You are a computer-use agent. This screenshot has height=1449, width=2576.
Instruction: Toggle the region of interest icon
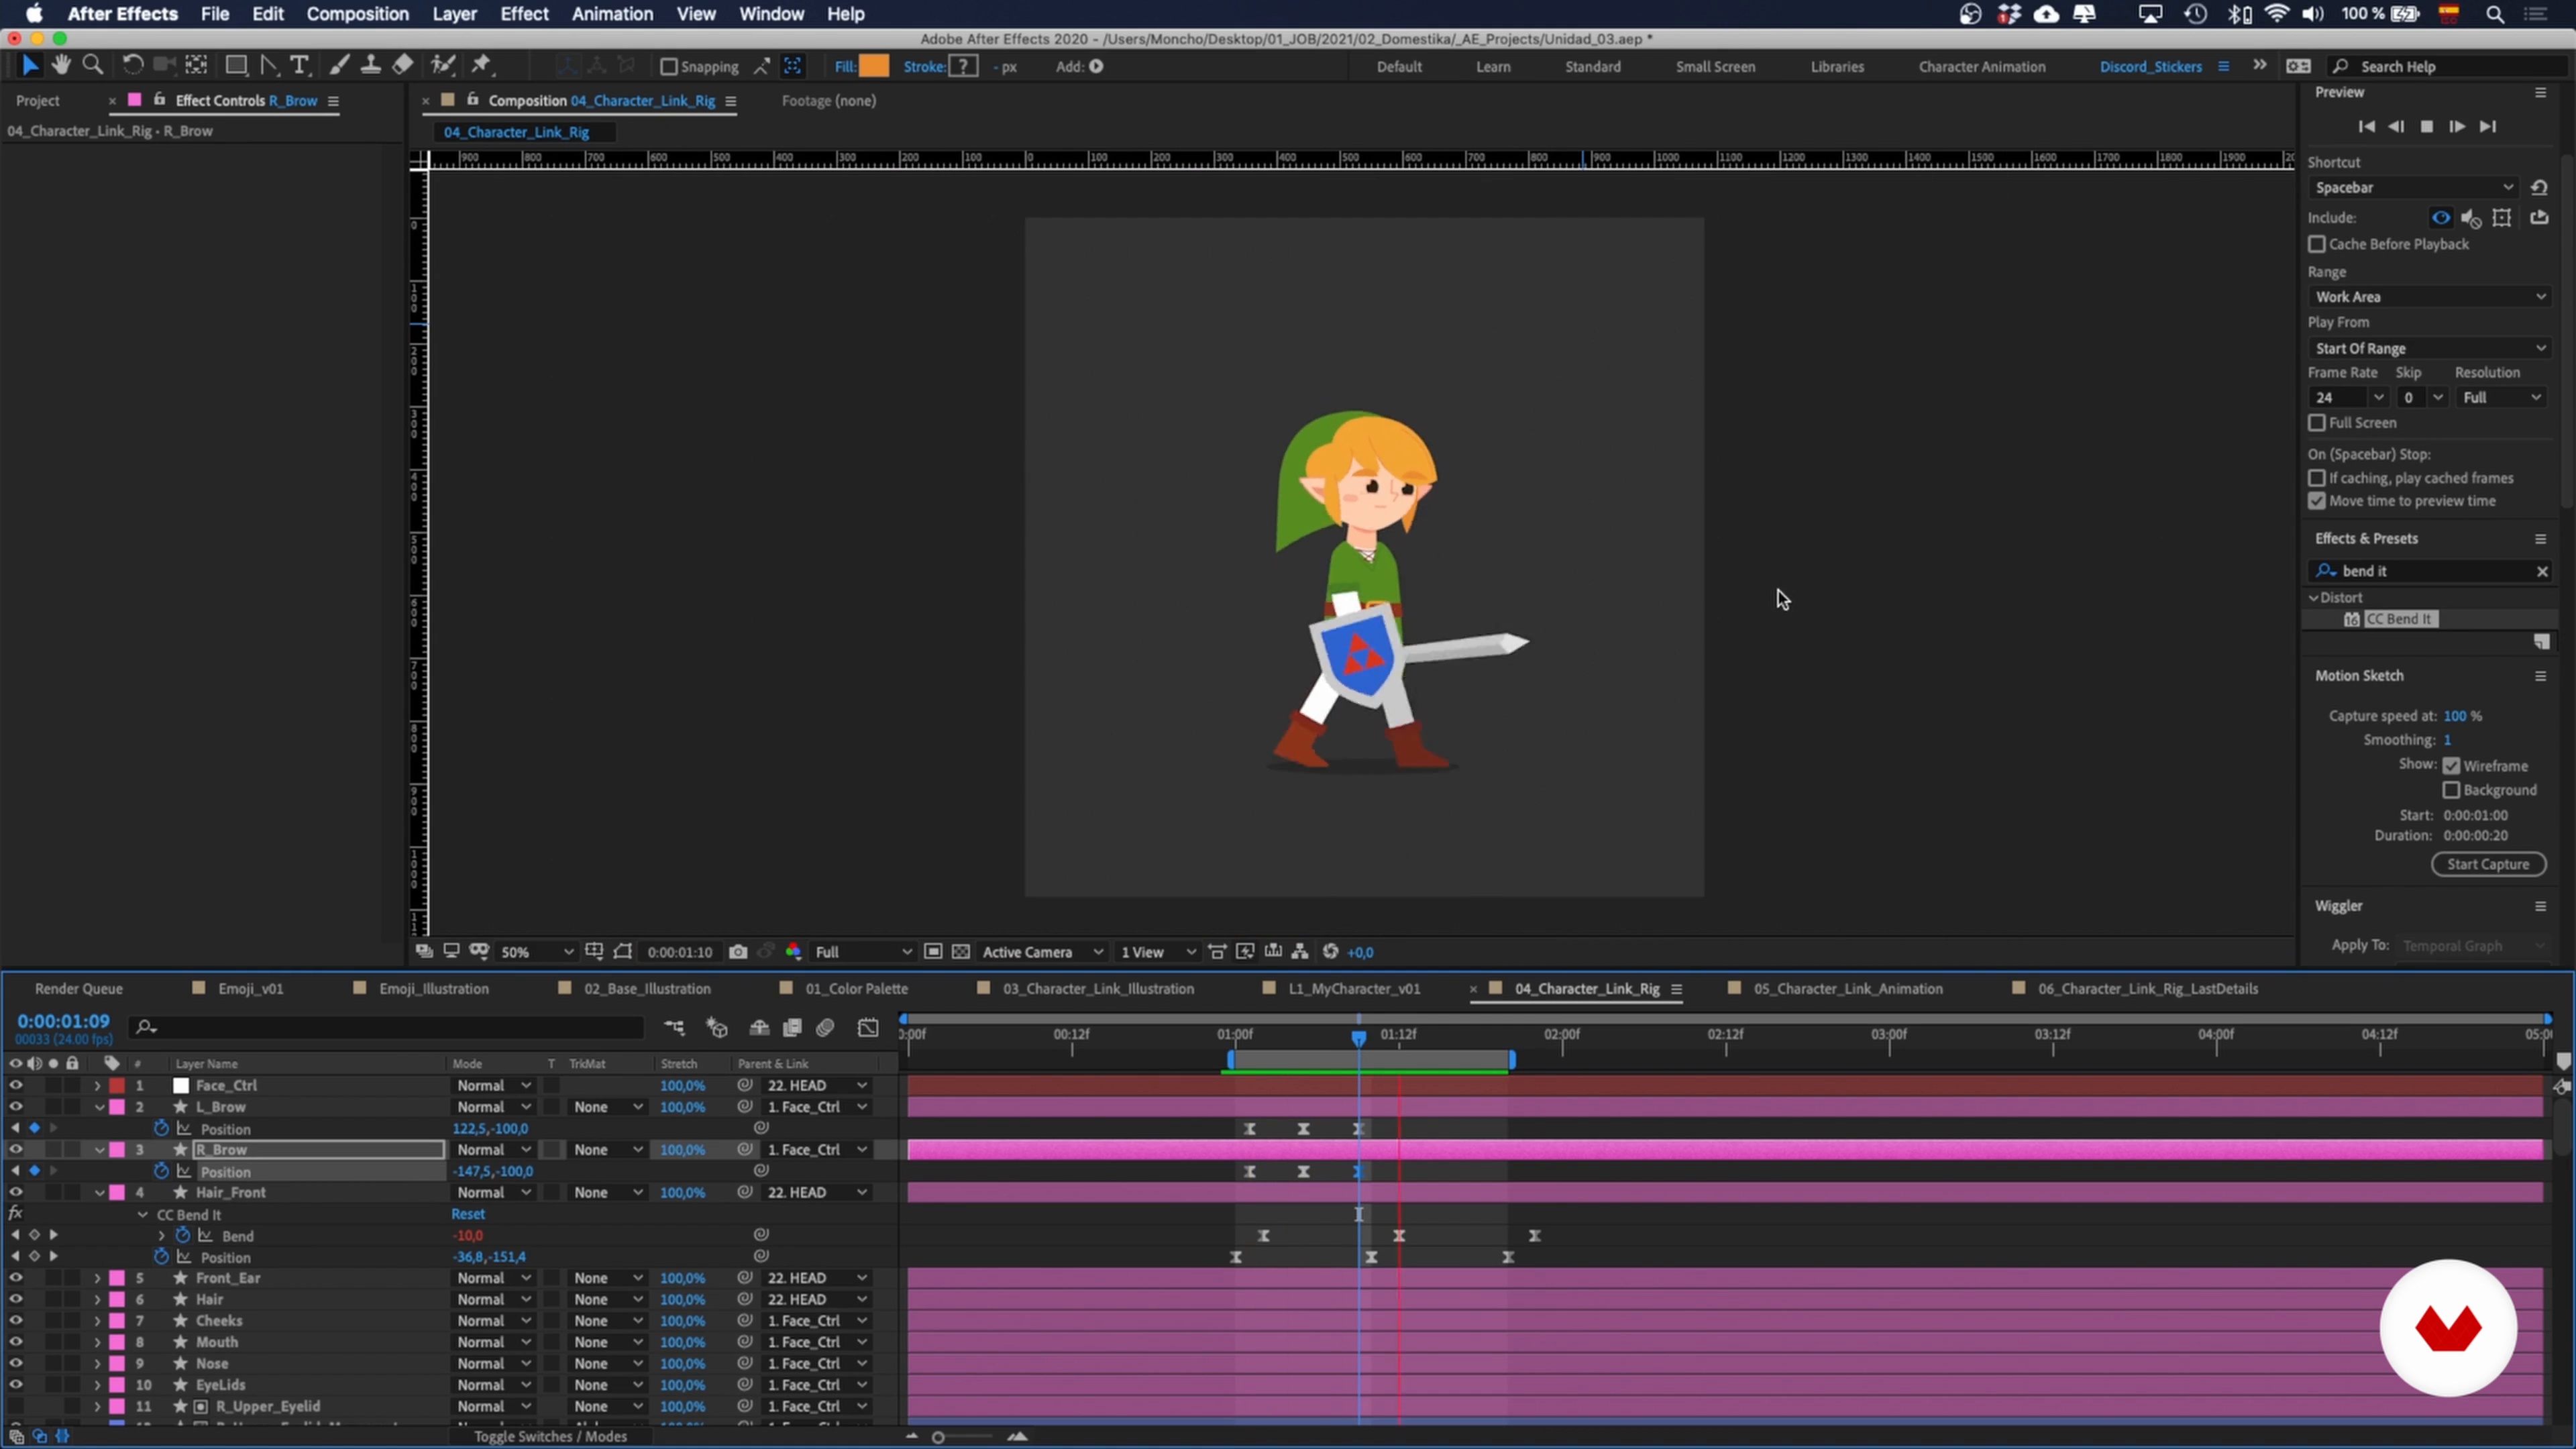[x=933, y=952]
